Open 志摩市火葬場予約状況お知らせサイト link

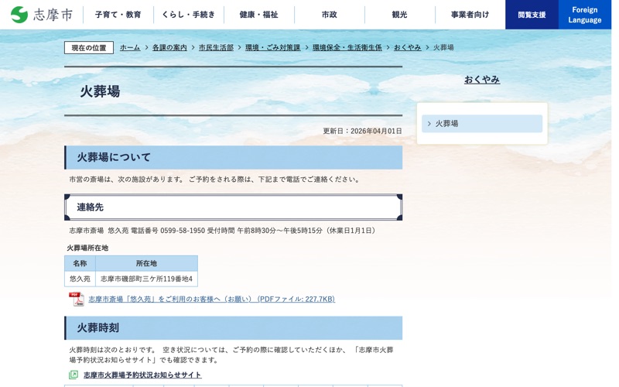[x=142, y=375]
